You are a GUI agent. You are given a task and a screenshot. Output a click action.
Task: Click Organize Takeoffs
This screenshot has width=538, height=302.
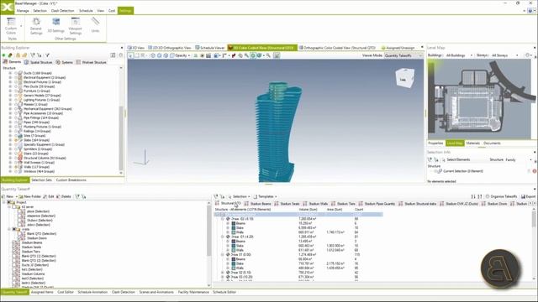[501, 196]
